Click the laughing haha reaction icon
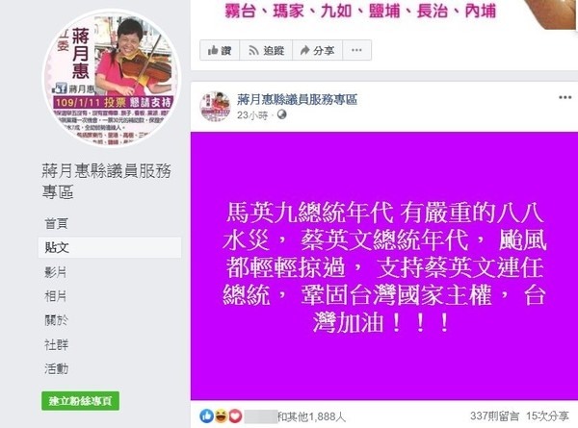Screen dimensions: 578x428 click(x=221, y=416)
